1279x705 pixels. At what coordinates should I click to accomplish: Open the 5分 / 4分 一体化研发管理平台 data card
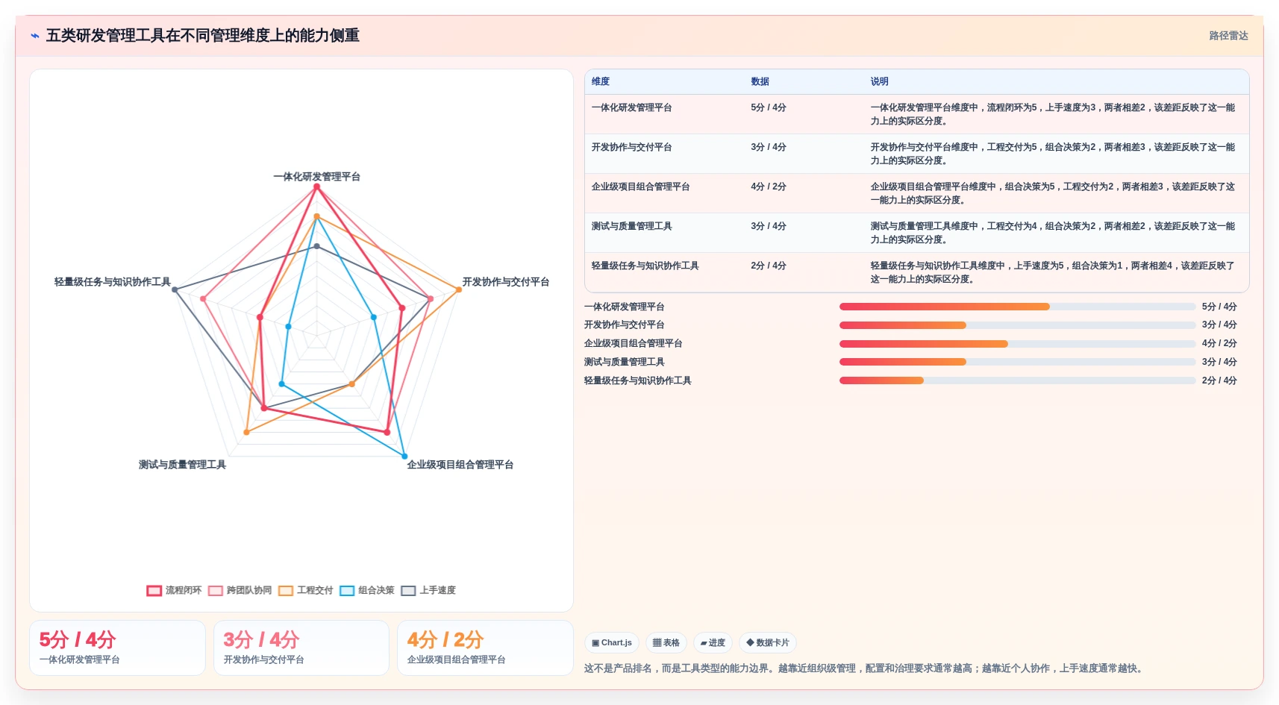117,648
